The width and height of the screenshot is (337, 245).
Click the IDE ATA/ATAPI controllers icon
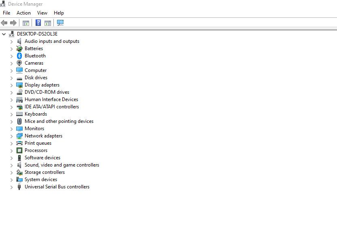point(19,107)
